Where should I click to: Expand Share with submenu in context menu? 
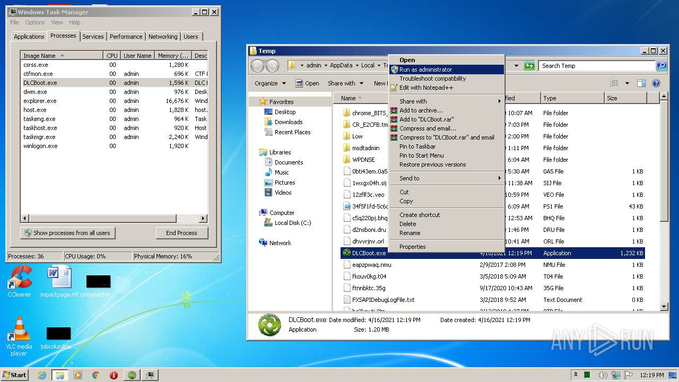[x=446, y=101]
